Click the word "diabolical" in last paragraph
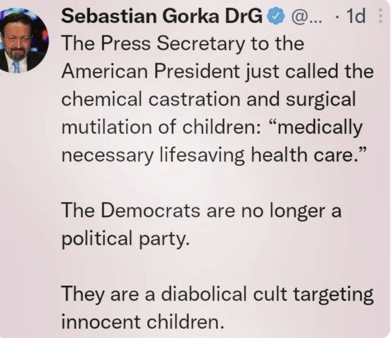This screenshot has height=338, width=391. point(204,293)
